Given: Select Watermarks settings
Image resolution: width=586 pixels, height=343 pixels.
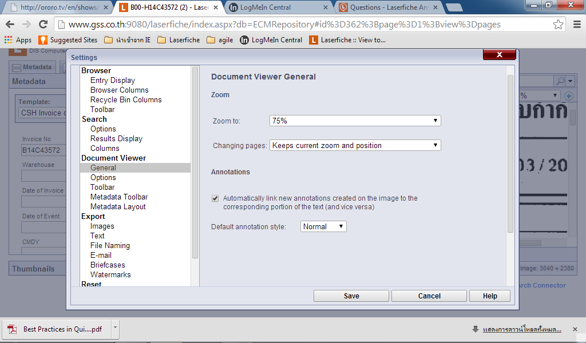Looking at the screenshot, I should click(110, 274).
